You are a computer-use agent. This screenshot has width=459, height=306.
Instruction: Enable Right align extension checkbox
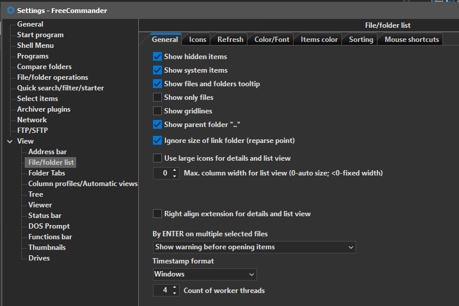[x=157, y=214]
